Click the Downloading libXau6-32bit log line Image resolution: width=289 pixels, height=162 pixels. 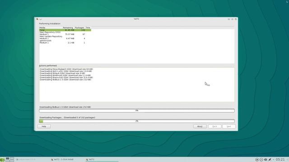[62, 73]
